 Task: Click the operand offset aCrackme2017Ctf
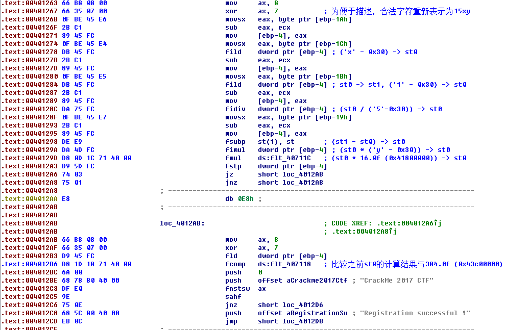[303, 281]
